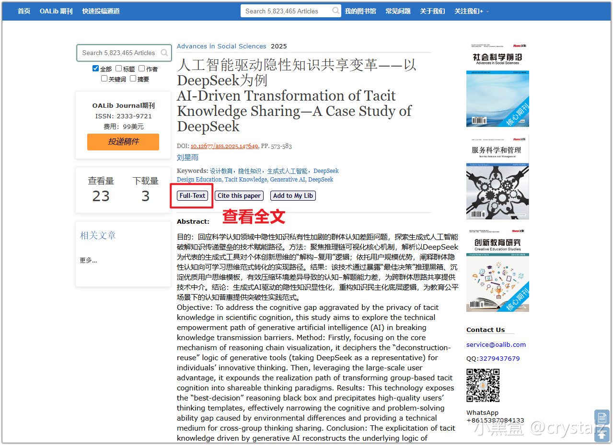Open the 社会科学前沿 journal cover thumbnail
Image resolution: width=613 pixels, height=445 pixels.
point(497,85)
